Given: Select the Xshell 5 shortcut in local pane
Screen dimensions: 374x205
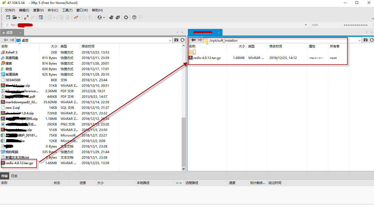Looking at the screenshot, I should click(x=11, y=52).
